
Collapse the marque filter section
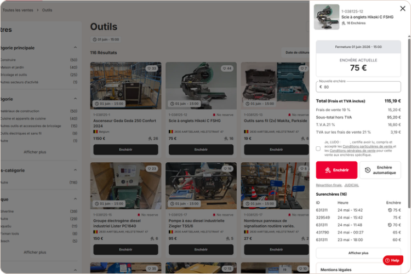[75, 199]
